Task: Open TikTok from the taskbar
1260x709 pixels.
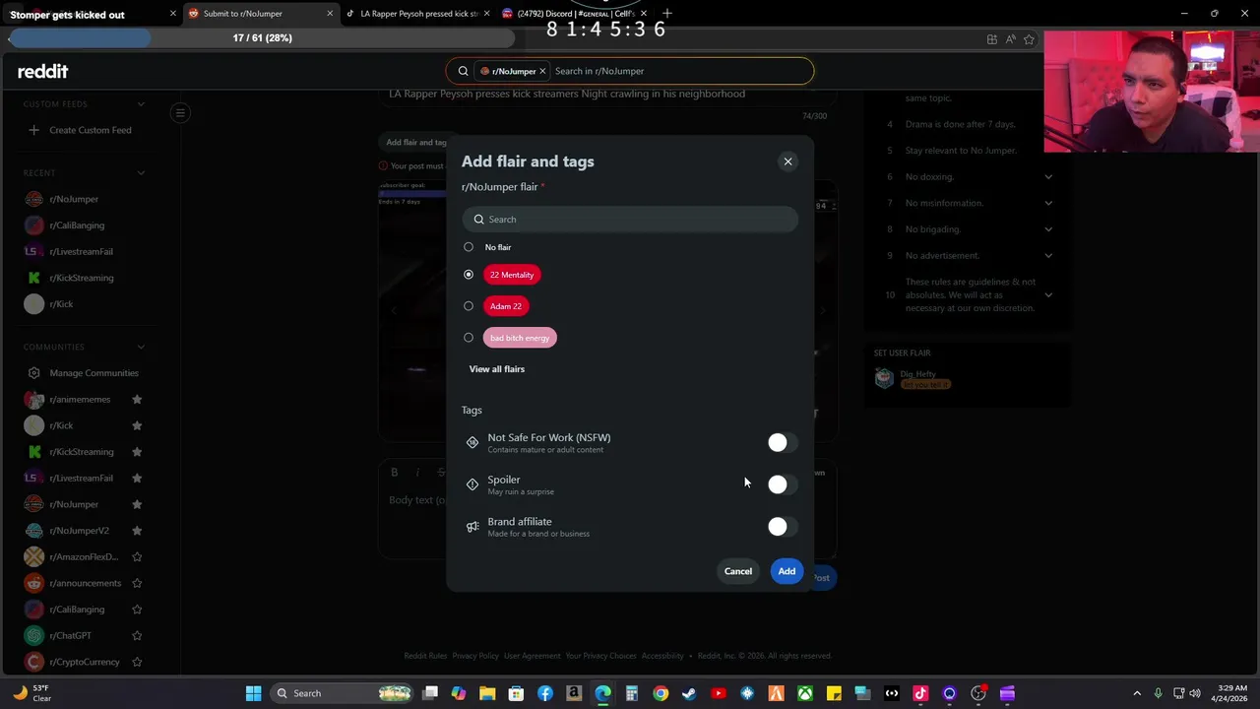Action: (x=920, y=693)
